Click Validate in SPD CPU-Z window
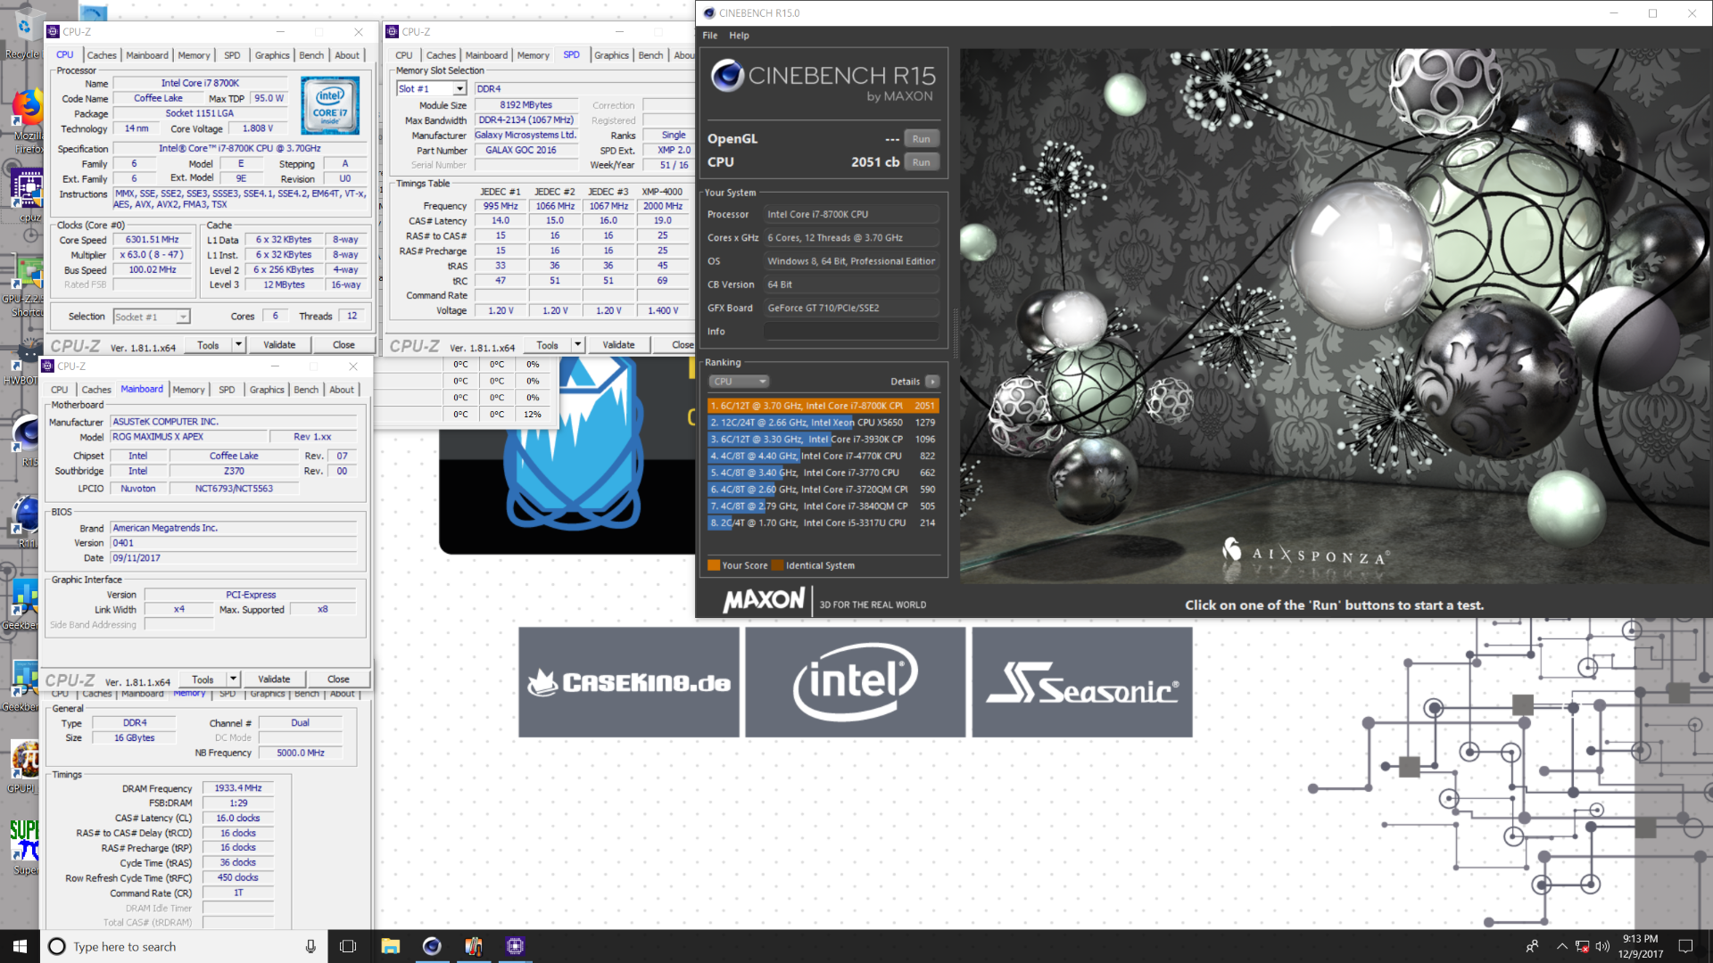1713x963 pixels. (x=618, y=345)
